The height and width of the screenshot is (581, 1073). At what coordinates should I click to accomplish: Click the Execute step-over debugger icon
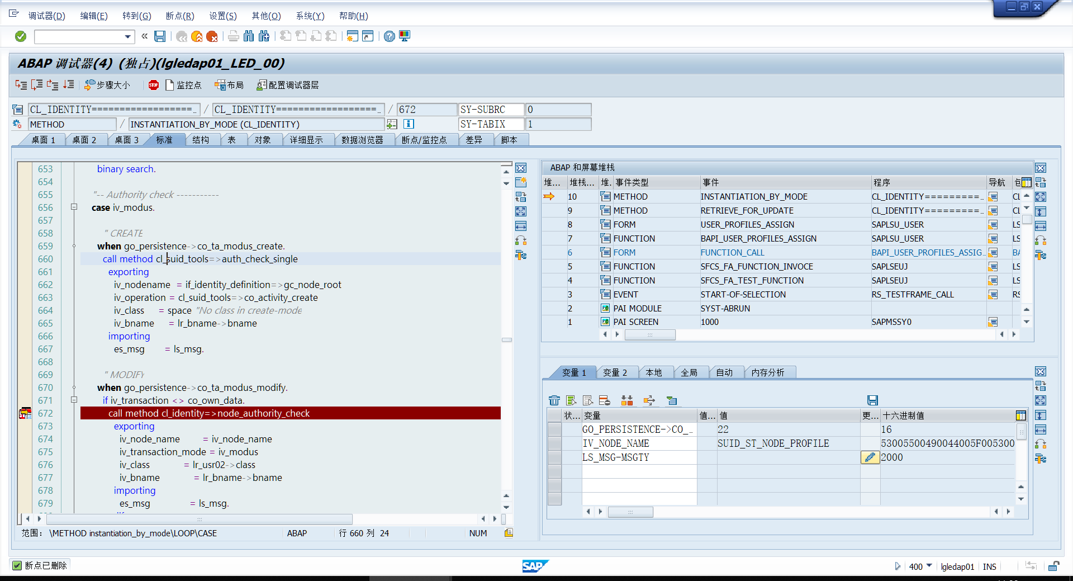37,85
